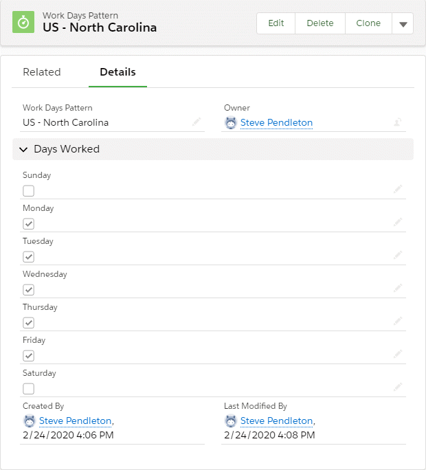
Task: Open Steve Pendleton link under Created By
Action: 75,421
